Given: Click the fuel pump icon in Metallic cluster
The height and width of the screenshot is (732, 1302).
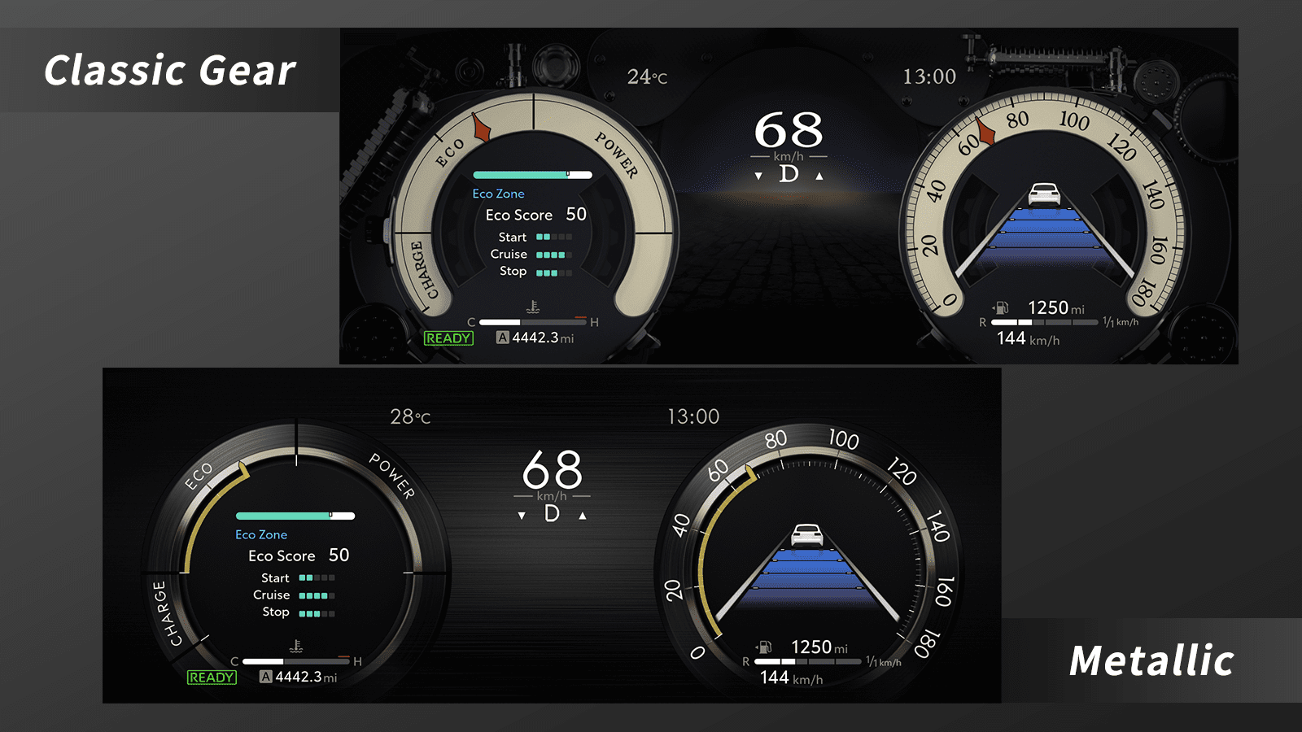Looking at the screenshot, I should pyautogui.click(x=764, y=647).
